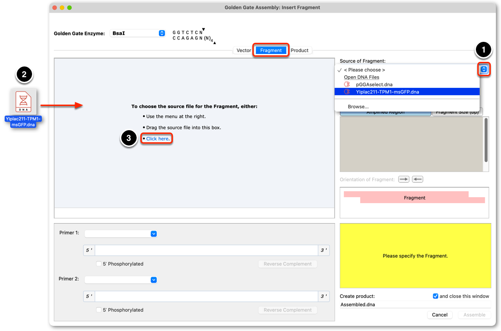Set fragment orientation to forward arrow

tap(403, 179)
